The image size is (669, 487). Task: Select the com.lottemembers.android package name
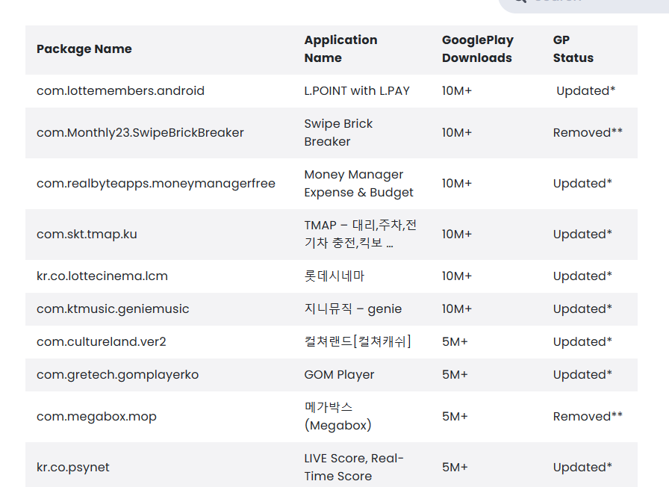point(120,91)
